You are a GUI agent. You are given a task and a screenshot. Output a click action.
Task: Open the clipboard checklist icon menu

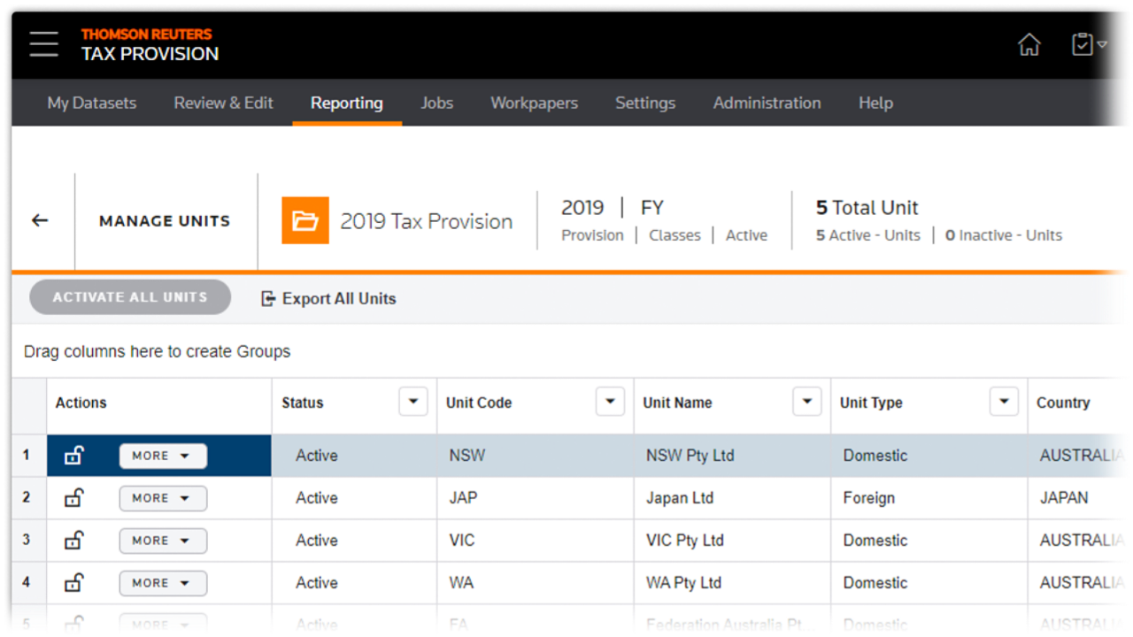click(x=1088, y=45)
